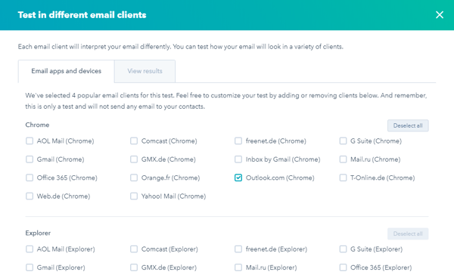Enable the G Suite (Chrome) checkbox
This screenshot has height=278, width=454.
click(x=343, y=141)
